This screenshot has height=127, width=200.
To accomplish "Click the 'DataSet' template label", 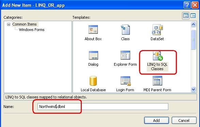I will (157, 39).
